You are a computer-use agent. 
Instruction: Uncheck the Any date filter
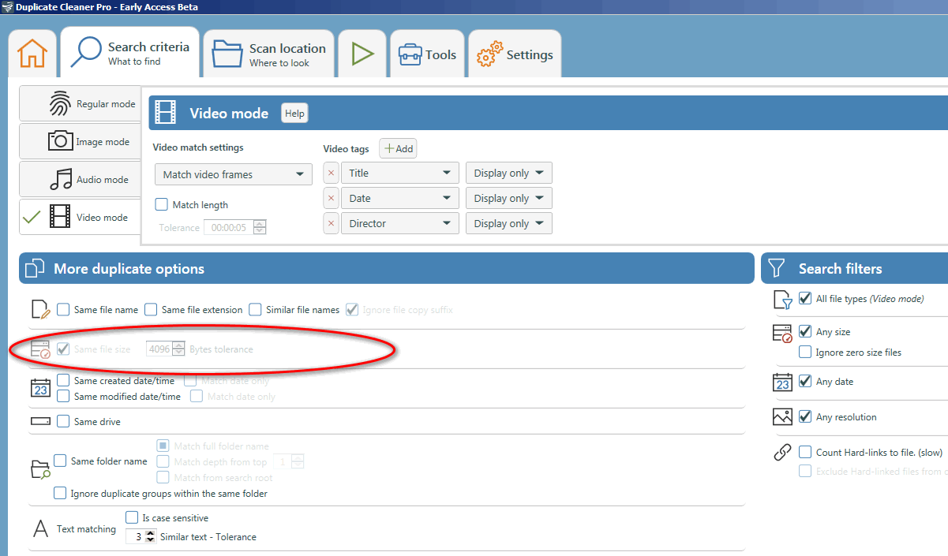tap(805, 381)
